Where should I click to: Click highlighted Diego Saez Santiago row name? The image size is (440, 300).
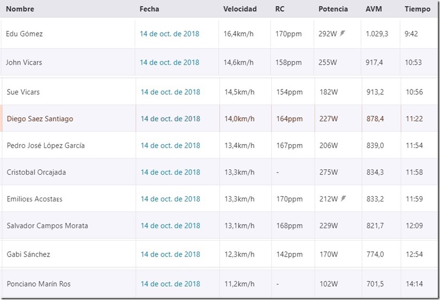pyautogui.click(x=40, y=119)
